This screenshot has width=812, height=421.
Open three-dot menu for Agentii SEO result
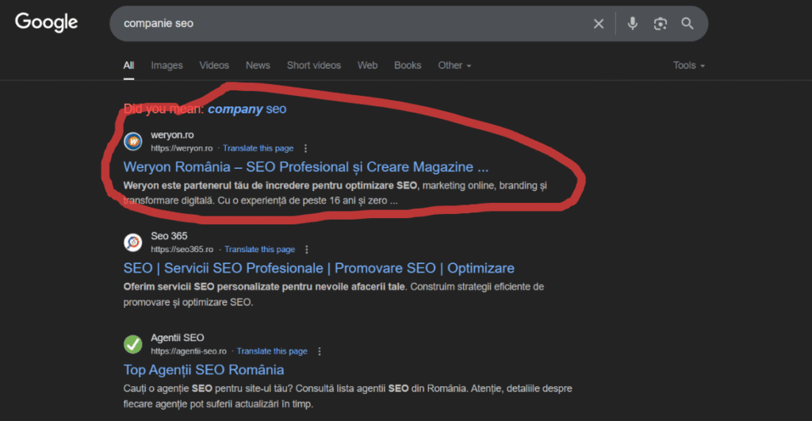[x=320, y=351]
